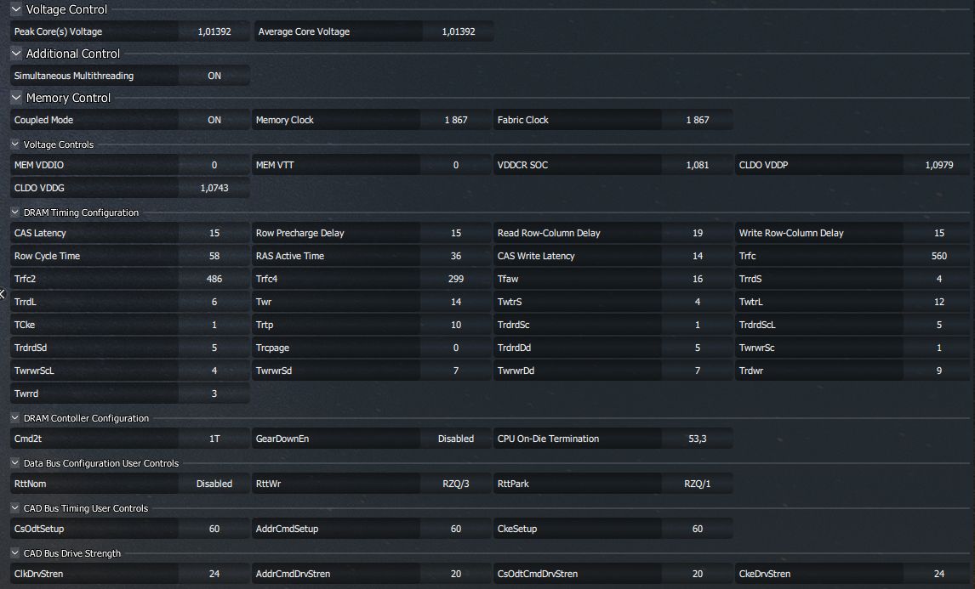
Task: Select the VDDCR SOC voltage value
Action: 697,165
